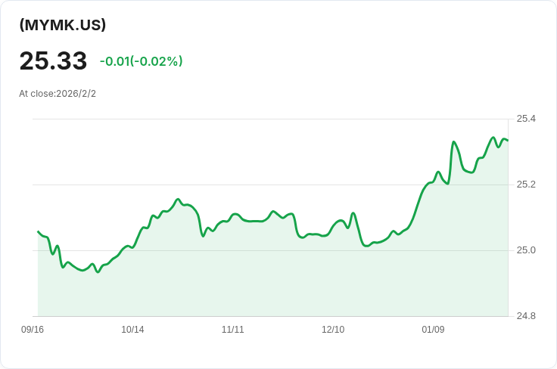
Task: Select the 10/14 date on x-axis
Action: [132, 330]
